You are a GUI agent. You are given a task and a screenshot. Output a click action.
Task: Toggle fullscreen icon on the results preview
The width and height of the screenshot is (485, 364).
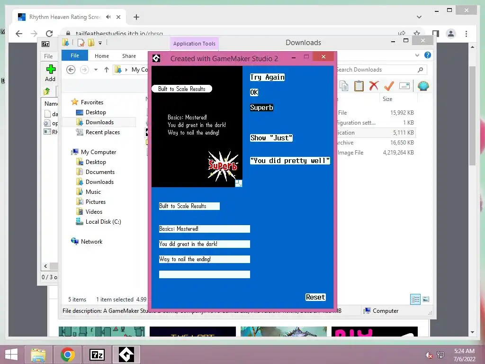[239, 183]
